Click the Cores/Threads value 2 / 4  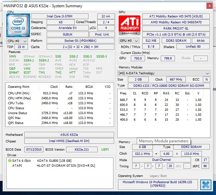106,22
